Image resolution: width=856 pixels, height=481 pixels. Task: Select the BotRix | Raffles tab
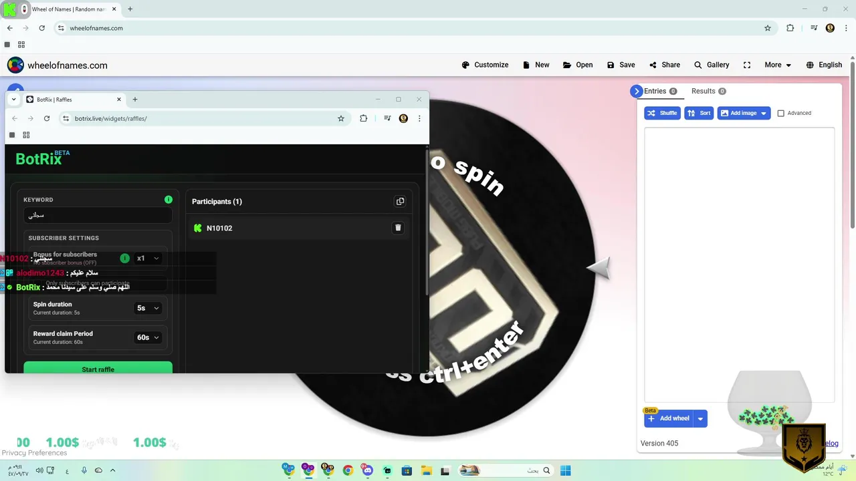click(74, 100)
